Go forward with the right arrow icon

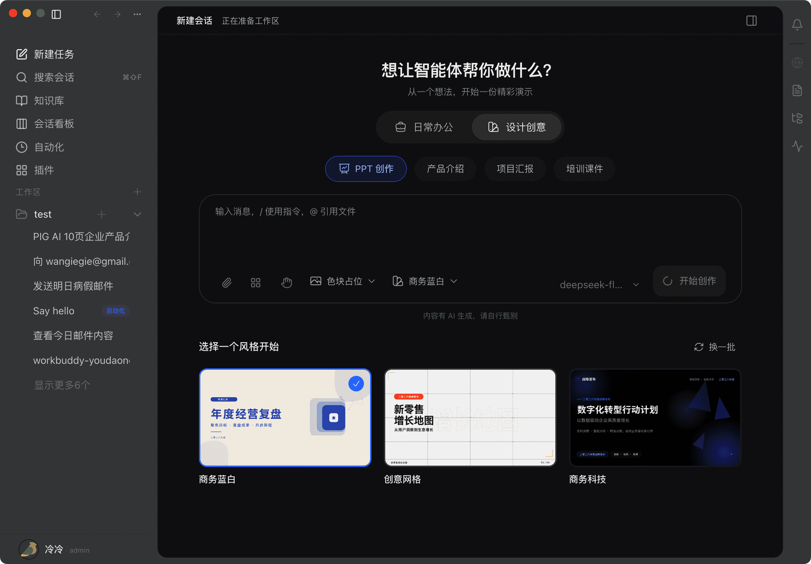click(117, 14)
